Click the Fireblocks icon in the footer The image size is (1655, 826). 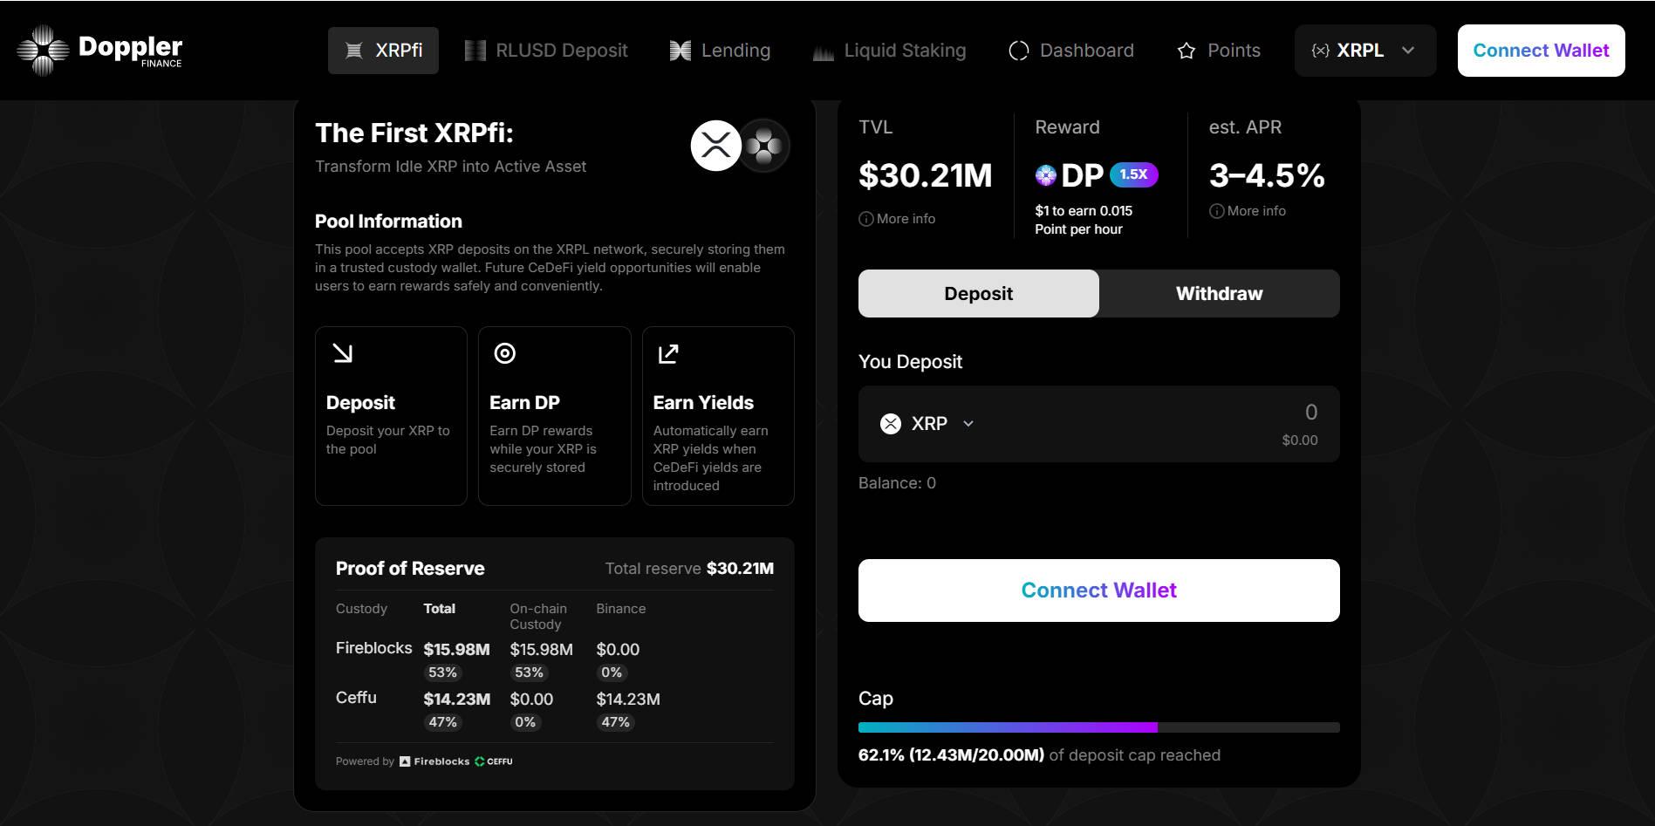[404, 761]
